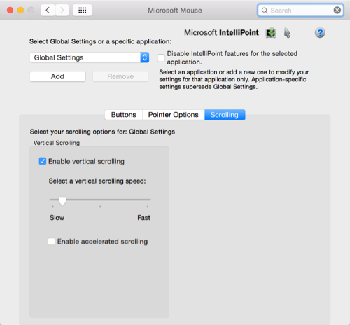This screenshot has width=350, height=325.
Task: Click the Select a vertical scrolling speed label
Action: coord(97,181)
